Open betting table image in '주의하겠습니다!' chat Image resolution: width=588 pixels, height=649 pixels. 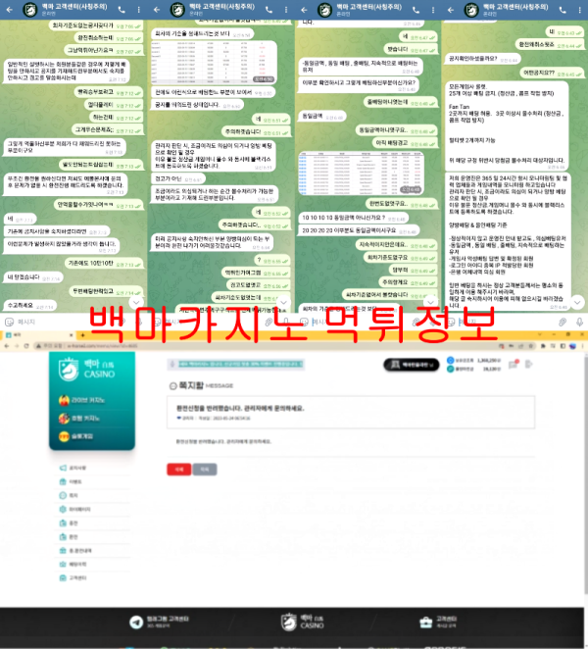[x=214, y=62]
